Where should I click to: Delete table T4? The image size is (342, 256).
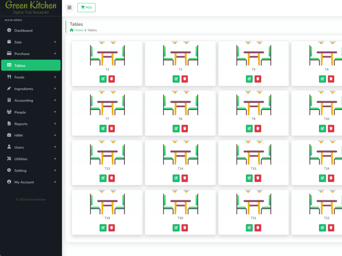coord(331,79)
